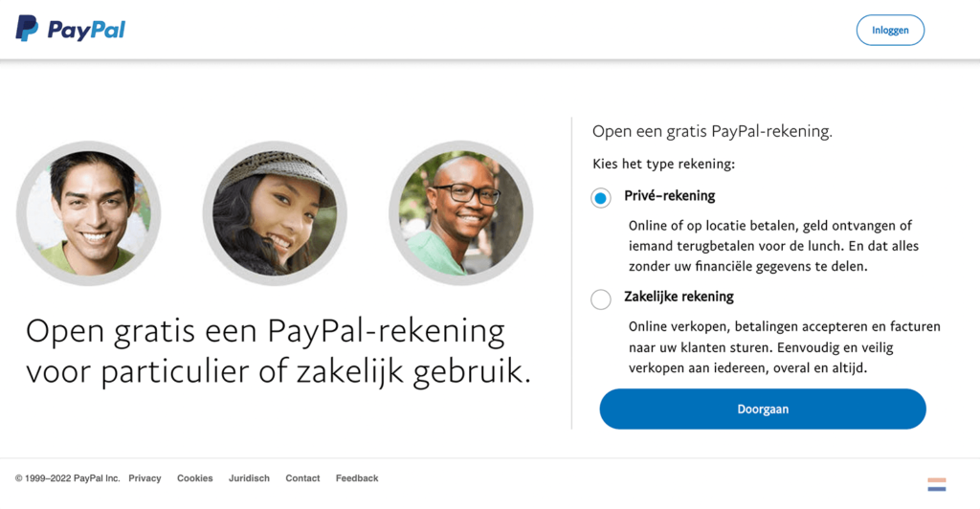The height and width of the screenshot is (509, 980).
Task: Click the photo of the woman wearing a hat
Action: coord(275,213)
